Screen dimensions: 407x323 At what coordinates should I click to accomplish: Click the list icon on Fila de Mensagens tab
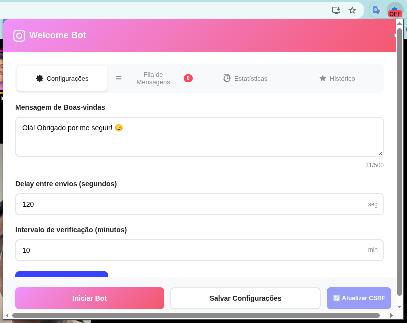(119, 78)
